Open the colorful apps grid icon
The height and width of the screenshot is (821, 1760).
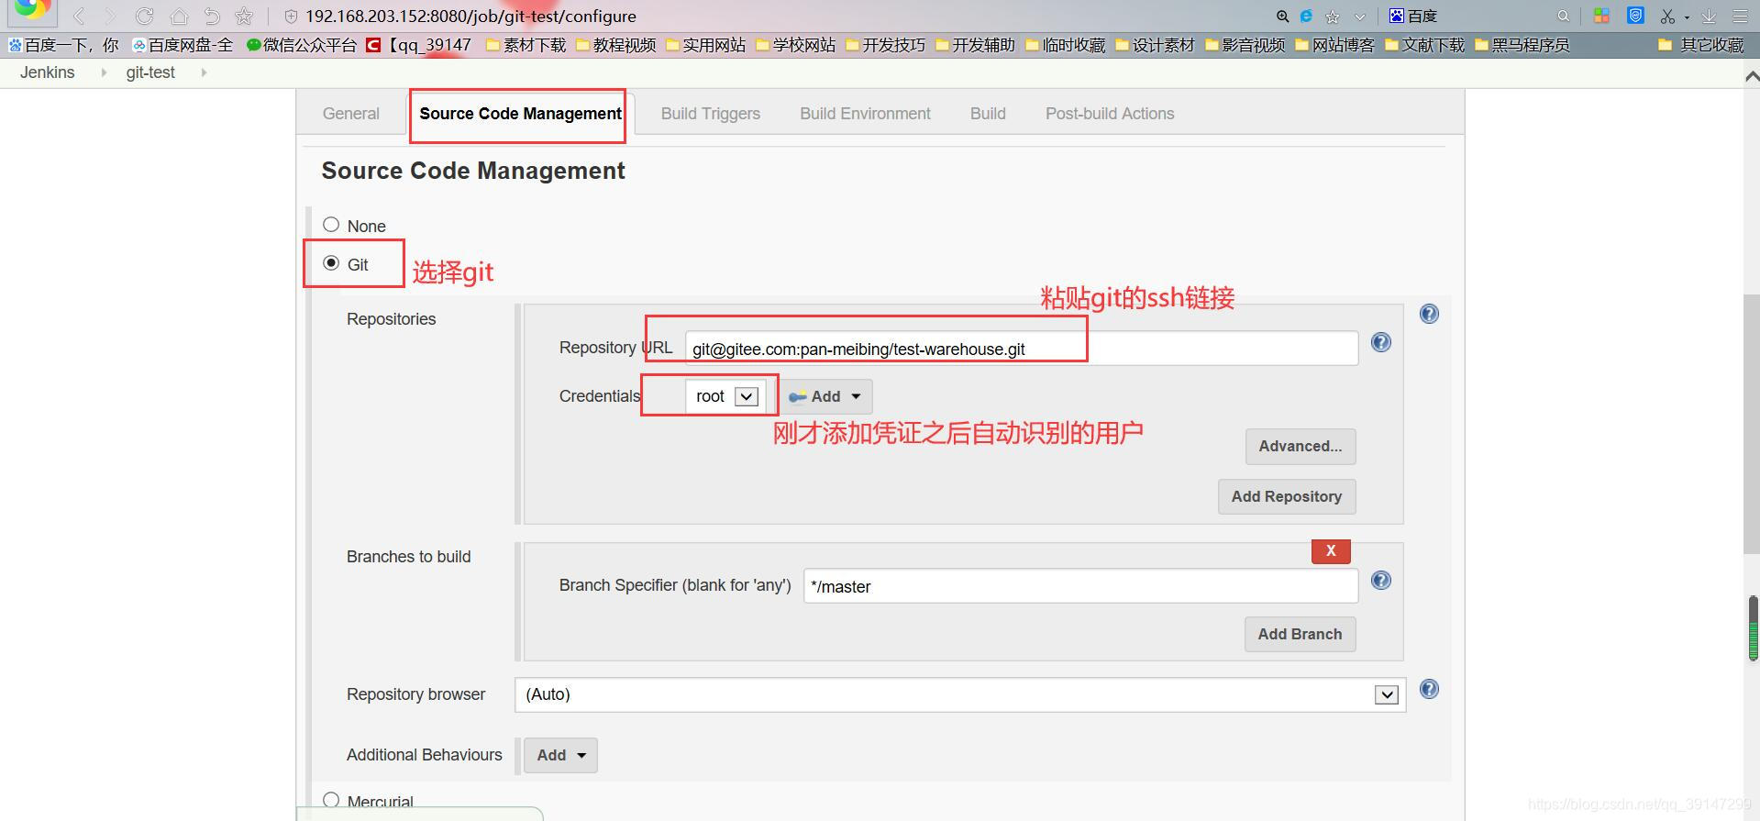click(1601, 16)
